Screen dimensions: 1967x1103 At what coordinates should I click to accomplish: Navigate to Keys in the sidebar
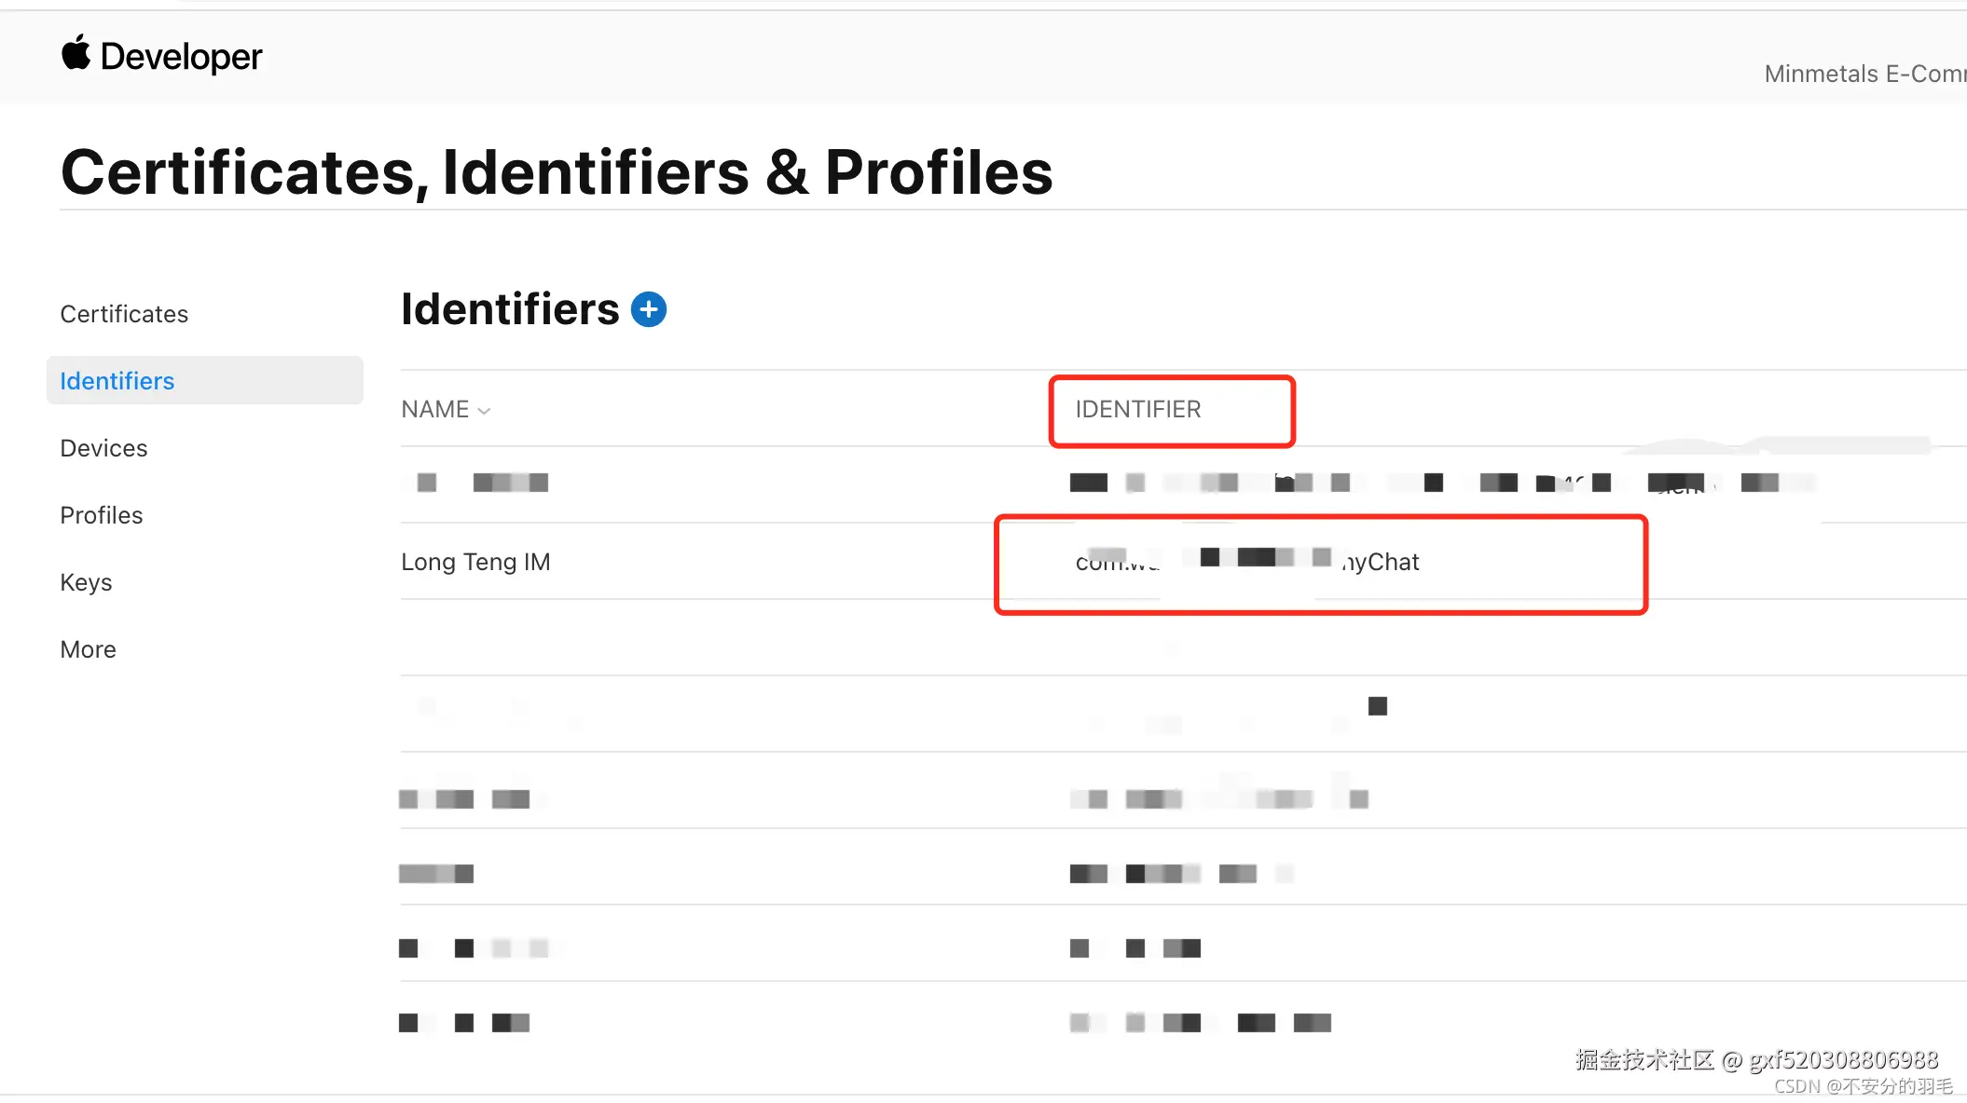[86, 582]
